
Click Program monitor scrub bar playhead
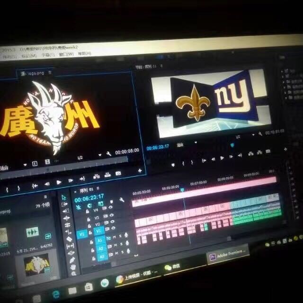click(x=232, y=144)
